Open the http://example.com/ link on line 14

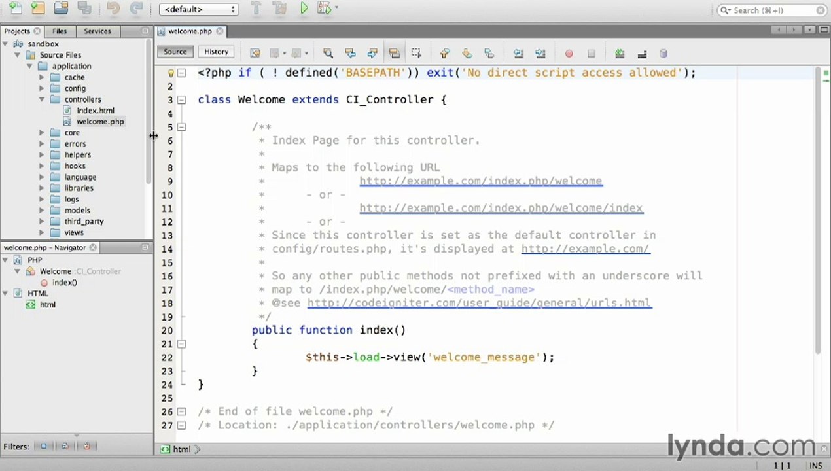pos(585,249)
